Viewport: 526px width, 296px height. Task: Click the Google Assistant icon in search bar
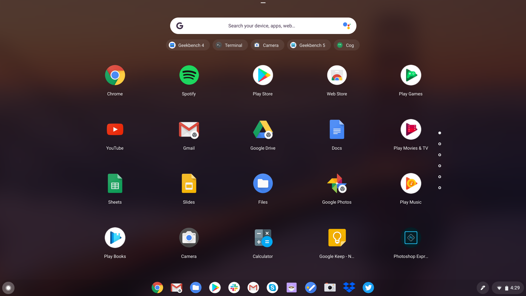(x=347, y=26)
